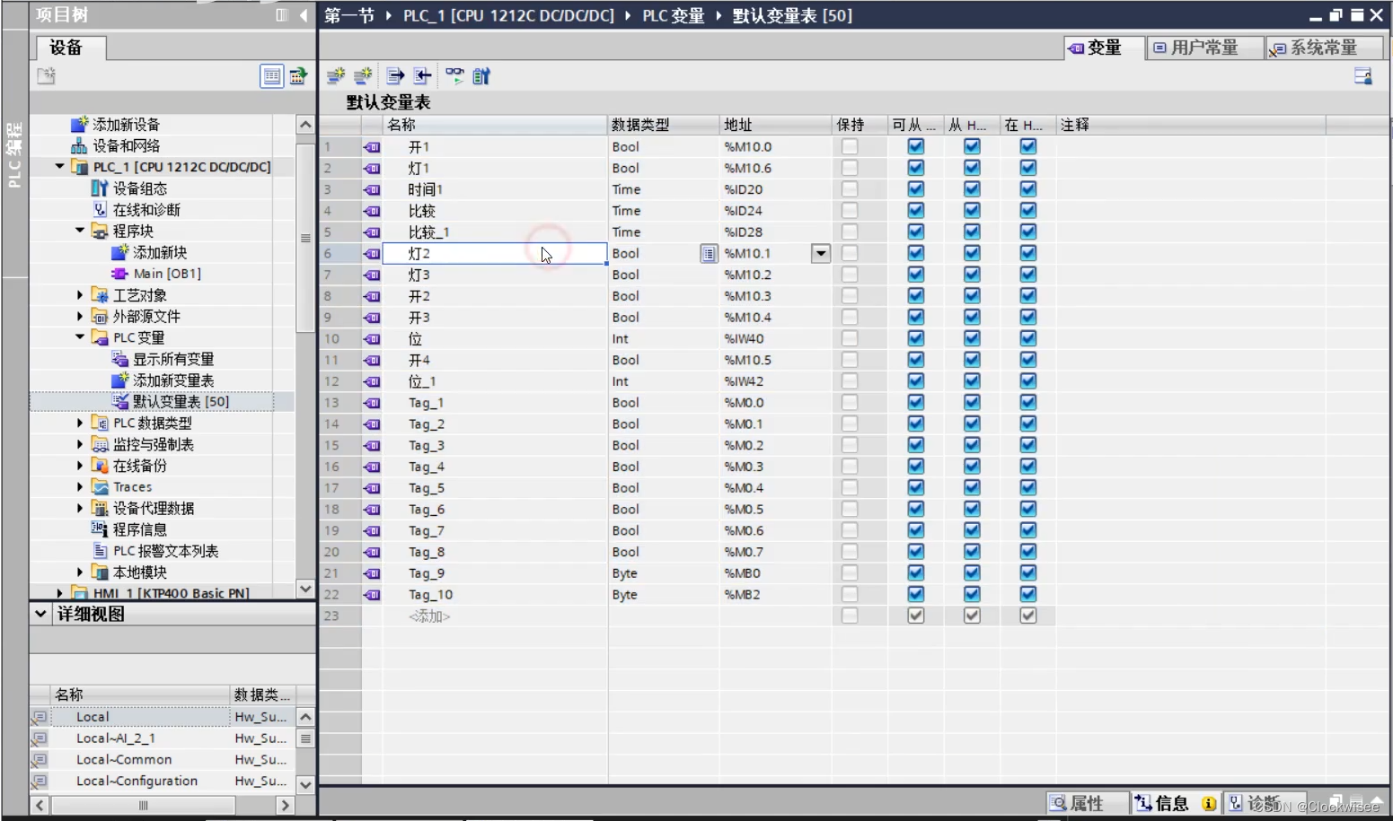1393x821 pixels.
Task: Expand the 监控与强制表 folder
Action: pyautogui.click(x=79, y=444)
